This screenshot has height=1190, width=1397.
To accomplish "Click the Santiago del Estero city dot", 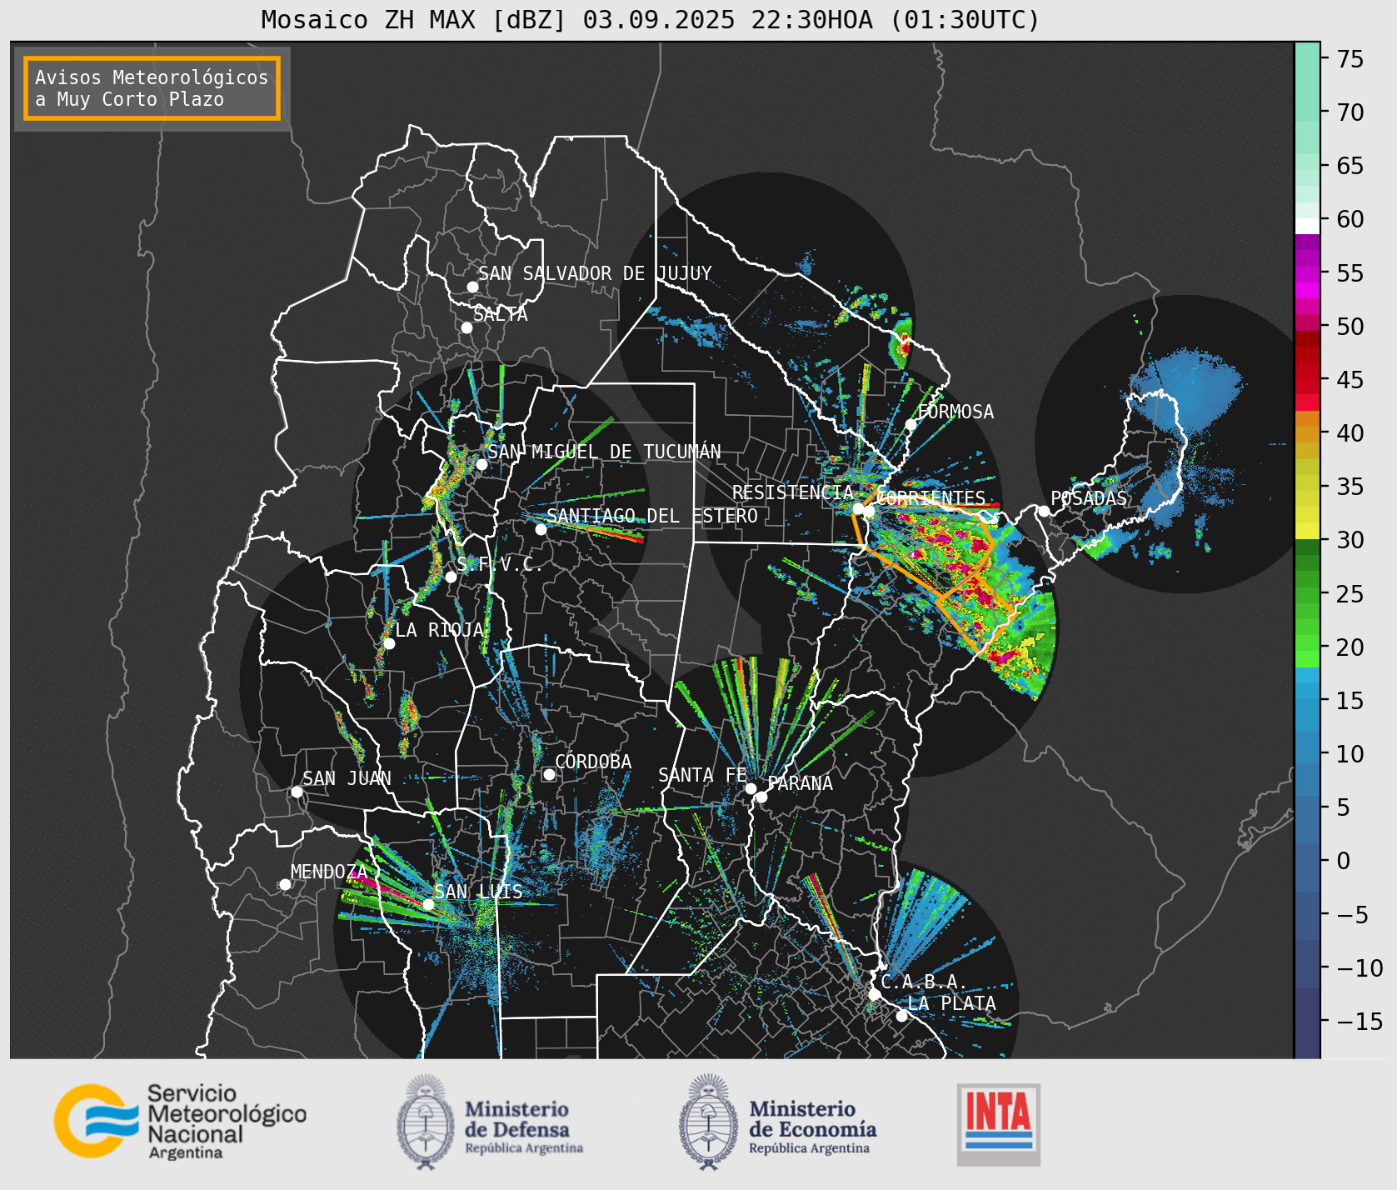I will [541, 529].
